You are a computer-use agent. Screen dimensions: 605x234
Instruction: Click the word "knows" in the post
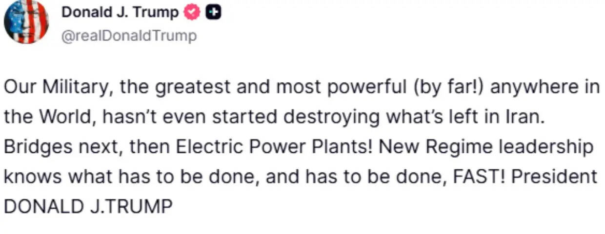(33, 177)
